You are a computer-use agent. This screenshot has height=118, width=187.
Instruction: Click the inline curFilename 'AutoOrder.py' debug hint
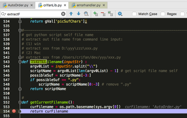[153, 107]
